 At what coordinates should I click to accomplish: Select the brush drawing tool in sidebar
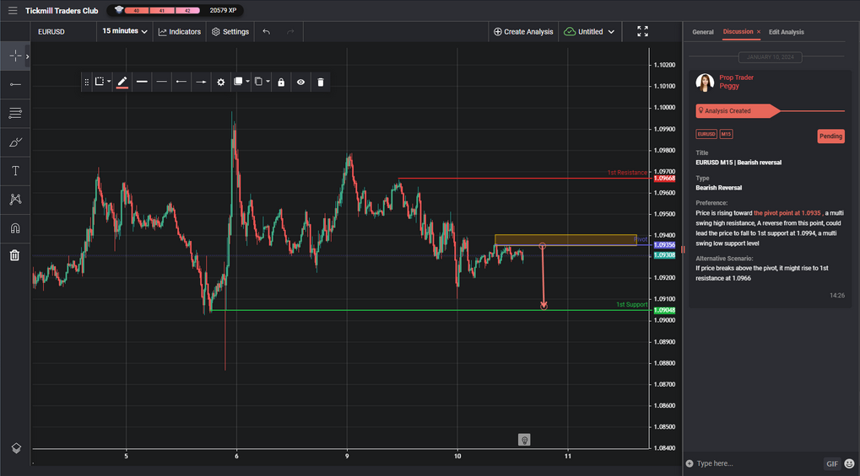pyautogui.click(x=15, y=142)
